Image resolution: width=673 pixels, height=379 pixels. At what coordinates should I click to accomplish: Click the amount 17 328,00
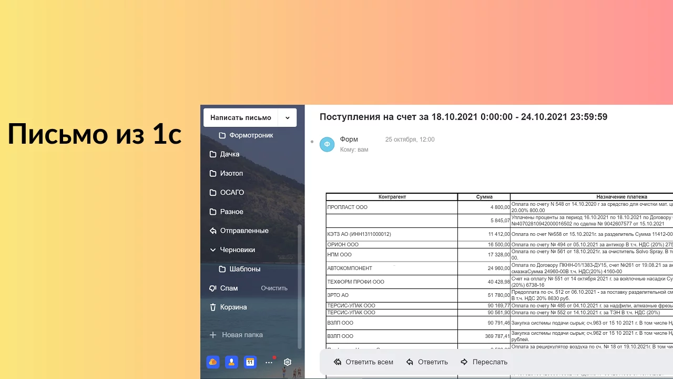[x=499, y=255]
